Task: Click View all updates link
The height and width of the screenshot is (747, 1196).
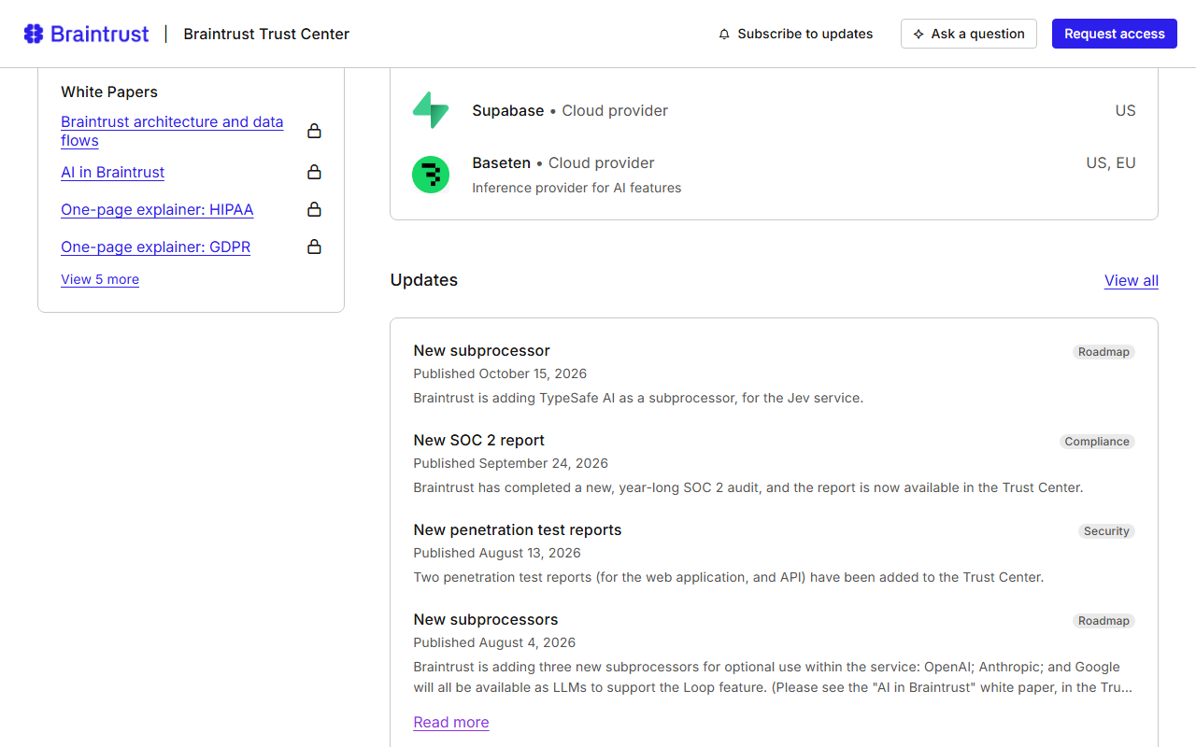Action: pos(1132,280)
